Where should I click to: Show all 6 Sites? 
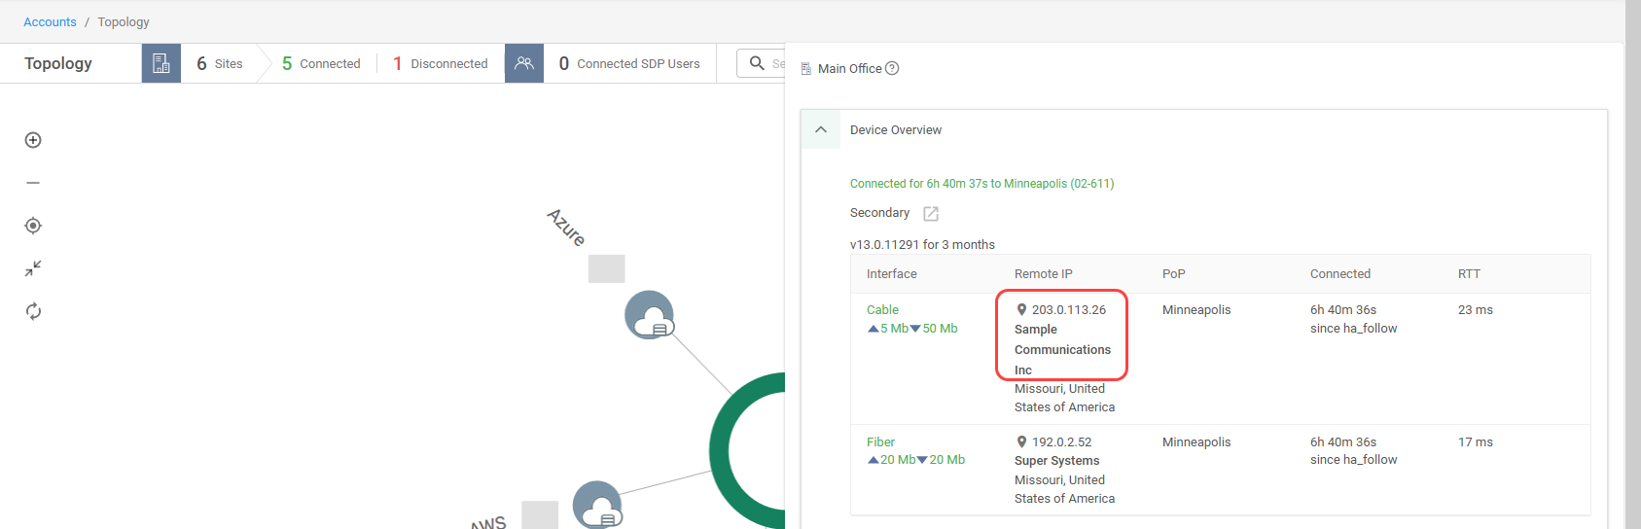point(220,63)
